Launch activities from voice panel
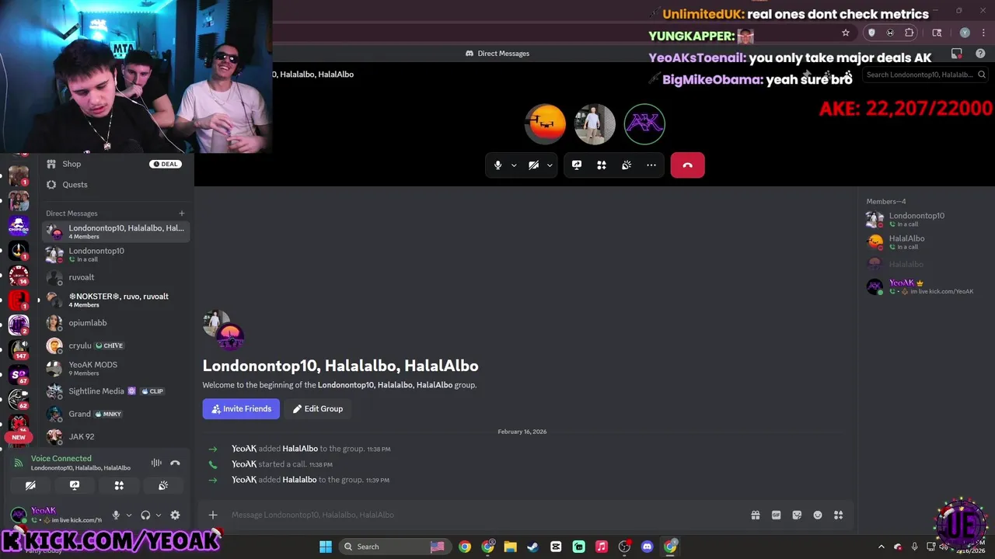 coord(119,485)
